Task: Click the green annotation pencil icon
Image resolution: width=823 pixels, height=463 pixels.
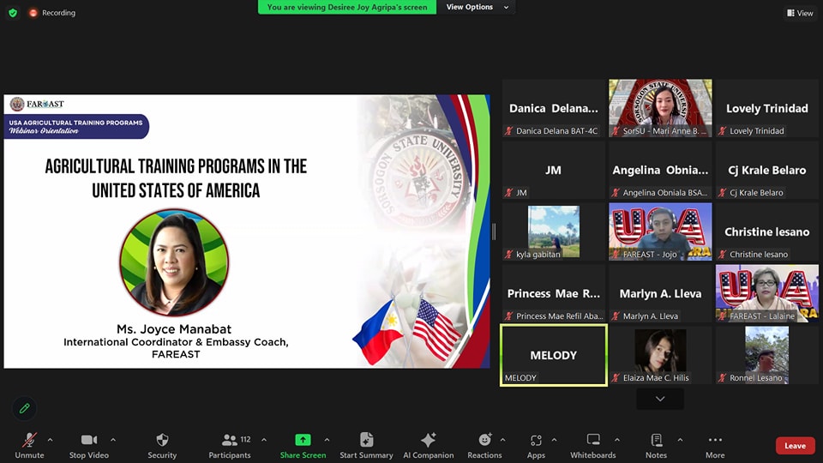Action: point(25,408)
